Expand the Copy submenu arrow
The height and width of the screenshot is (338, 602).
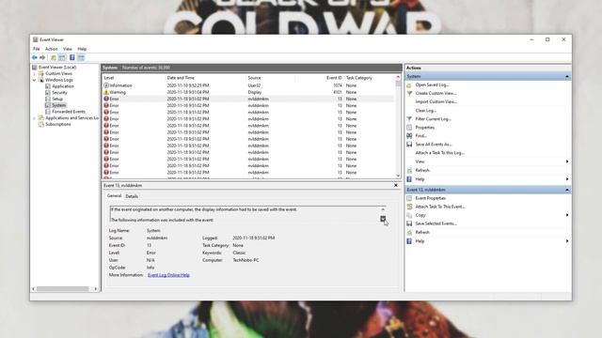click(567, 215)
